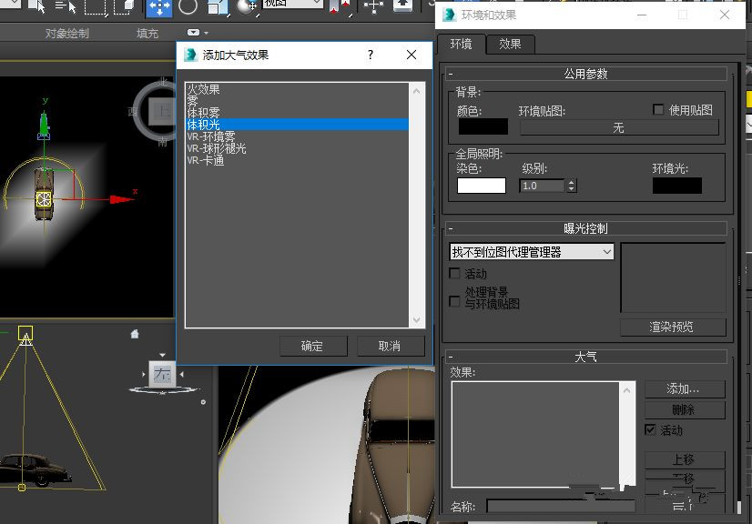Viewport: 752px width, 524px height.
Task: Select 体积光 in the effects list
Action: (x=298, y=125)
